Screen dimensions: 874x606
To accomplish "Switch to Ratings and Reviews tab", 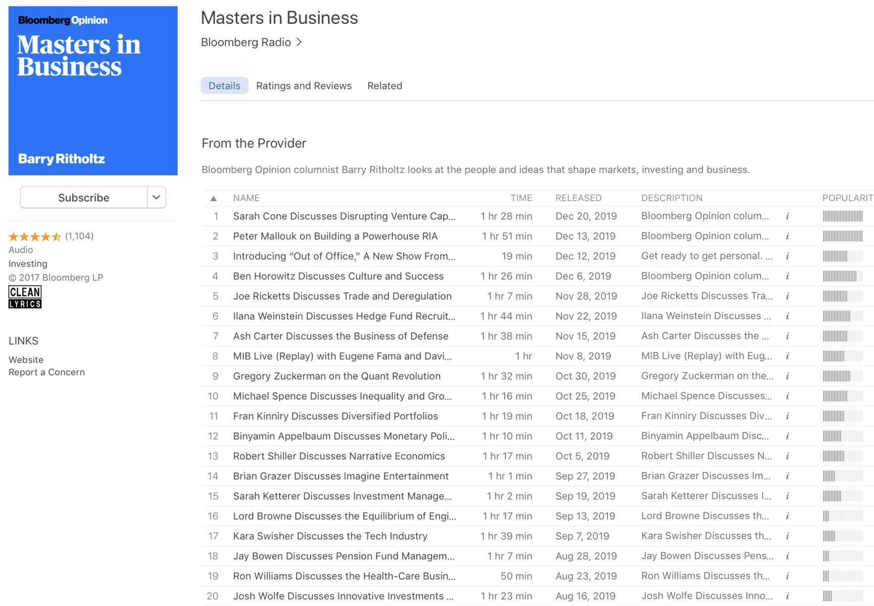I will 304,86.
